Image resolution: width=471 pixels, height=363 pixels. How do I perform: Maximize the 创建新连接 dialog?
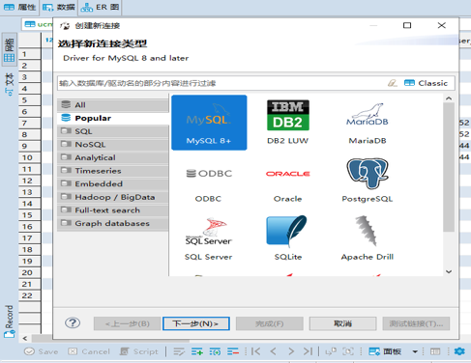[x=407, y=25]
